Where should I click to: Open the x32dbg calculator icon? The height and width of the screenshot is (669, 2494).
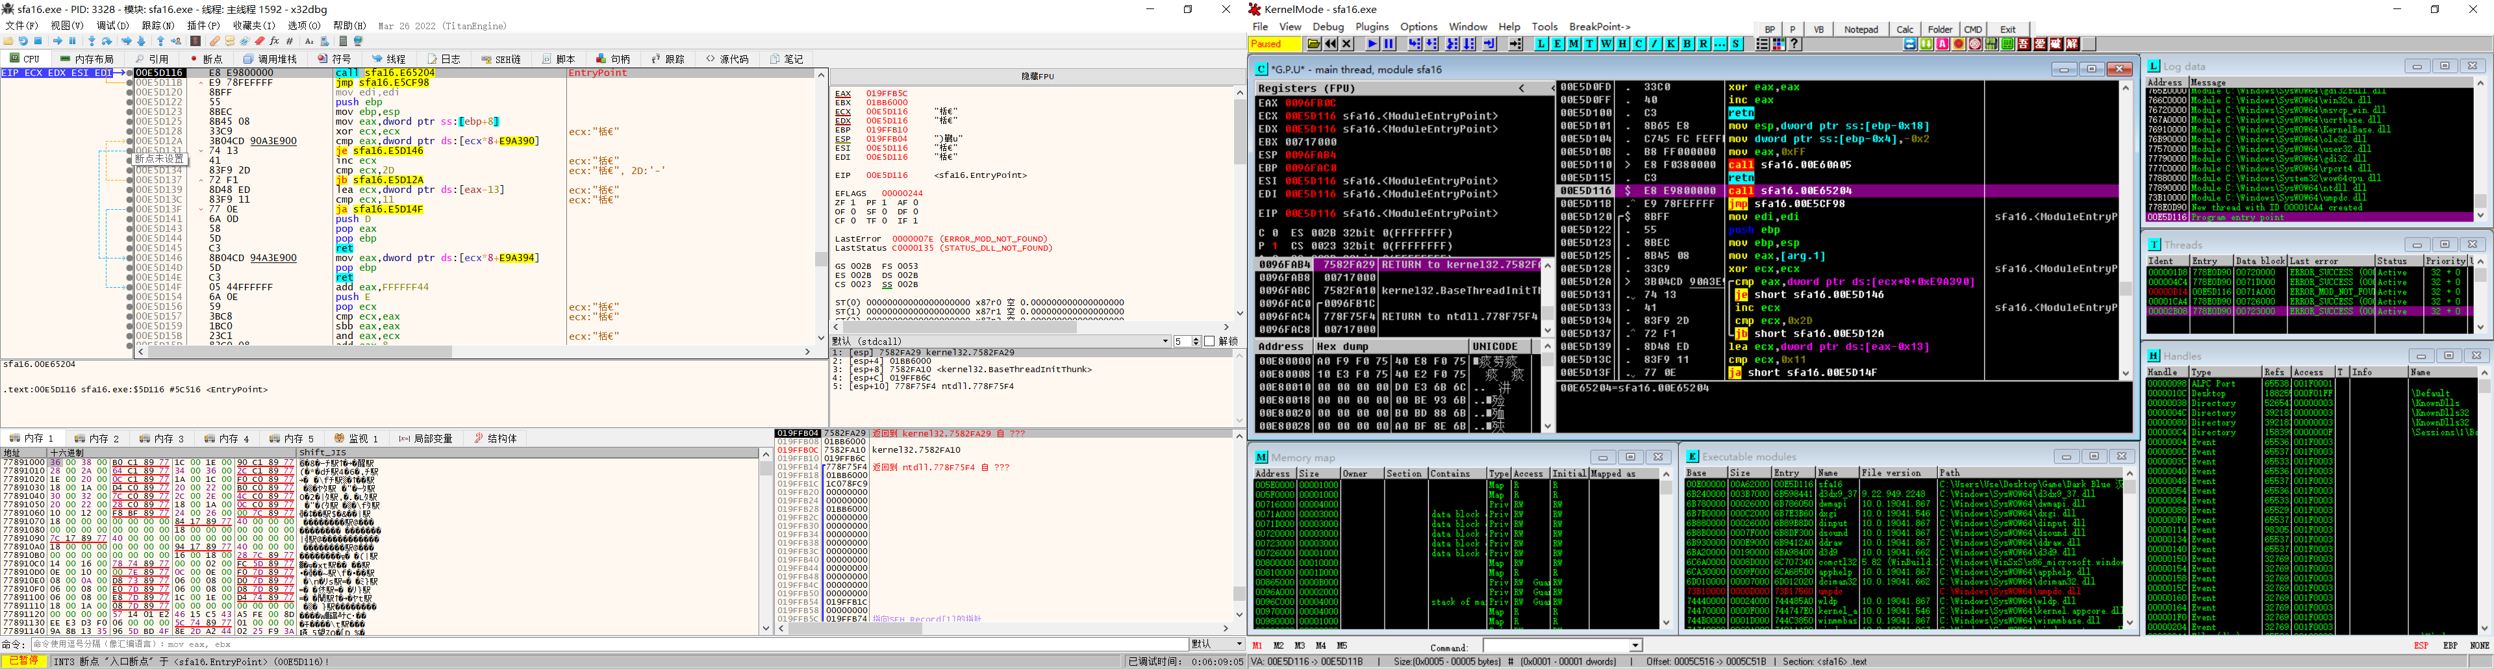click(x=343, y=42)
